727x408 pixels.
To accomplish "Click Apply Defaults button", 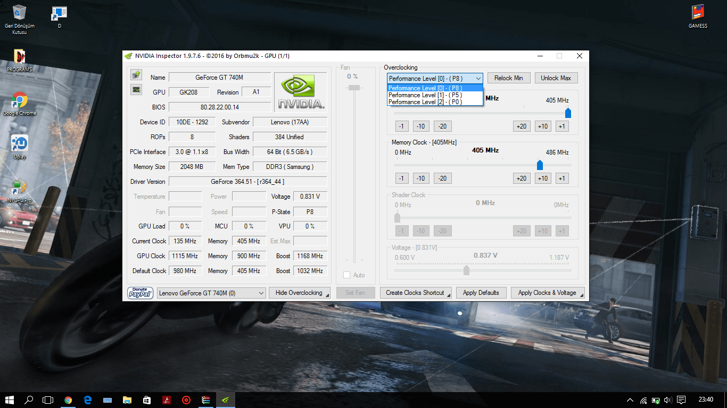I will tap(481, 293).
